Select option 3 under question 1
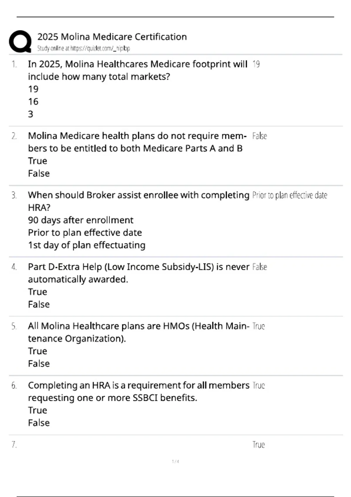This screenshot has height=497, width=351. pos(31,114)
